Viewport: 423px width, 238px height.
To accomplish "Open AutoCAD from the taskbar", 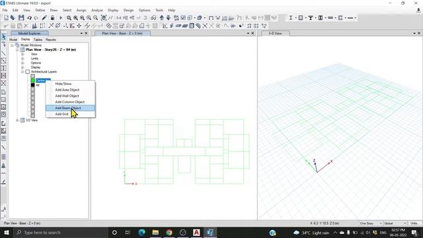I will coord(196,232).
